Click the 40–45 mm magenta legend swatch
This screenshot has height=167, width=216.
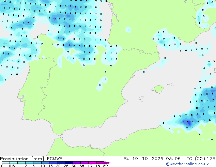click(x=92, y=163)
